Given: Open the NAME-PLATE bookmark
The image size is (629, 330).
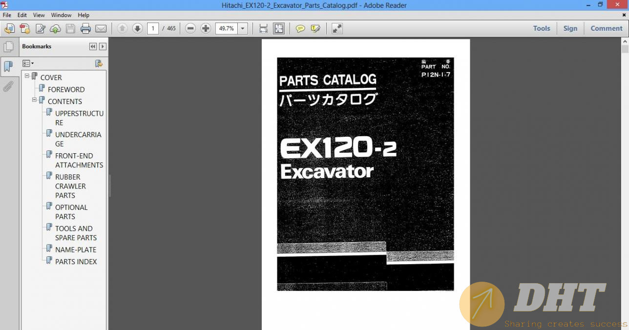Looking at the screenshot, I should (76, 249).
